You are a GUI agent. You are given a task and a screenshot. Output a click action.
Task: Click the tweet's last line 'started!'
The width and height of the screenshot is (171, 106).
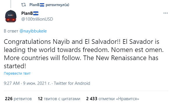click(15, 66)
